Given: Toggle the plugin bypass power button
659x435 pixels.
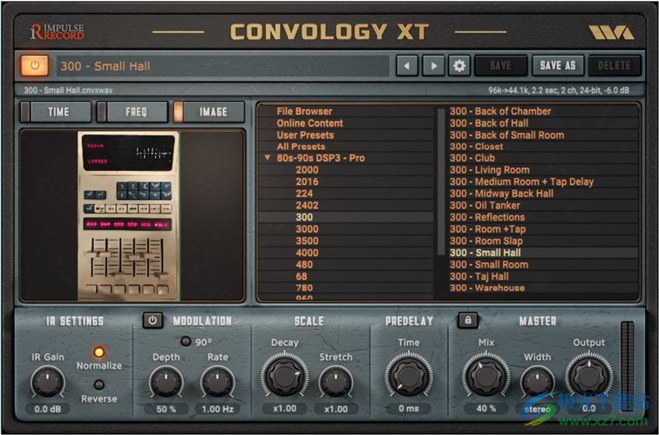Looking at the screenshot, I should coord(35,65).
